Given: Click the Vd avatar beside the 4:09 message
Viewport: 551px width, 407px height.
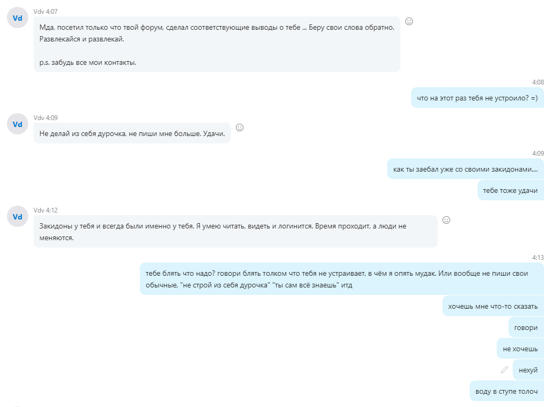Looking at the screenshot, I should 18,124.
